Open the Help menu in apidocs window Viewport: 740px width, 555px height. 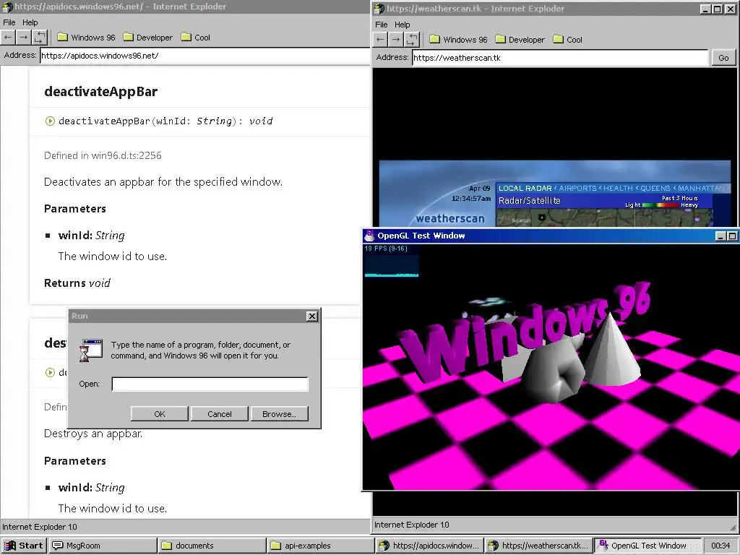click(30, 22)
